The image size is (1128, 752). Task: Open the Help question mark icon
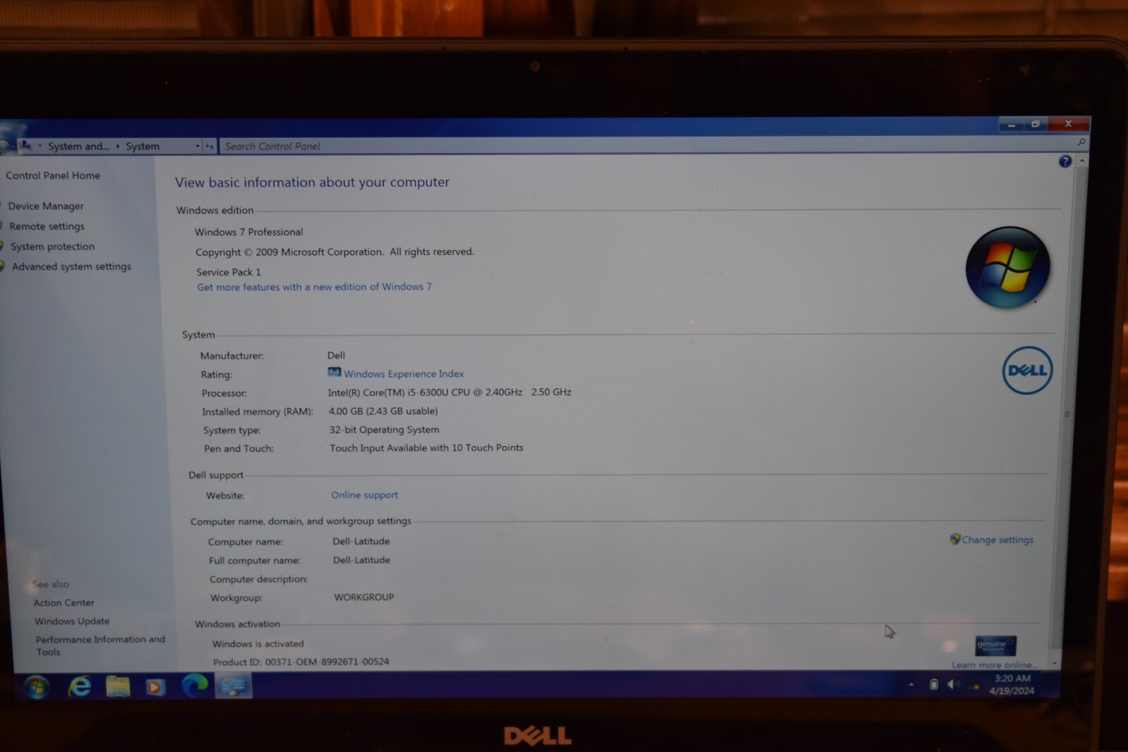(x=1065, y=161)
